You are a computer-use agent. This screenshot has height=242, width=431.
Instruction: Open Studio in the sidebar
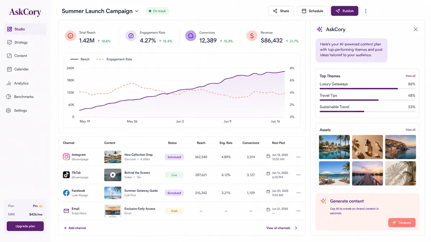coord(25,29)
